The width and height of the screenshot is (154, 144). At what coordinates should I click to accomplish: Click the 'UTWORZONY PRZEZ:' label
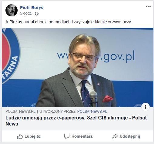[58, 112]
